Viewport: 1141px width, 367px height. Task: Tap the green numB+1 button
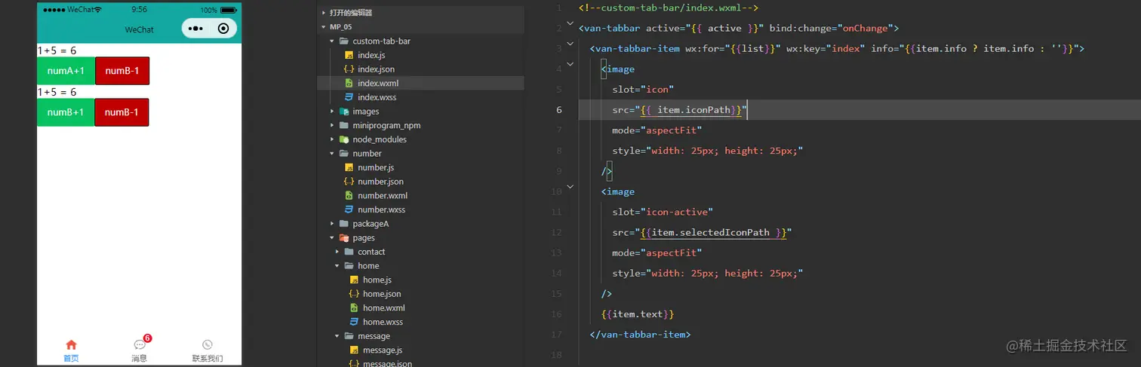[x=66, y=112]
